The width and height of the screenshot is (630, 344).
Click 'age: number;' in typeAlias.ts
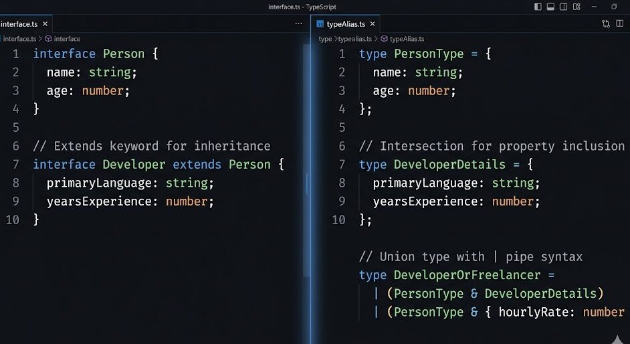click(414, 91)
